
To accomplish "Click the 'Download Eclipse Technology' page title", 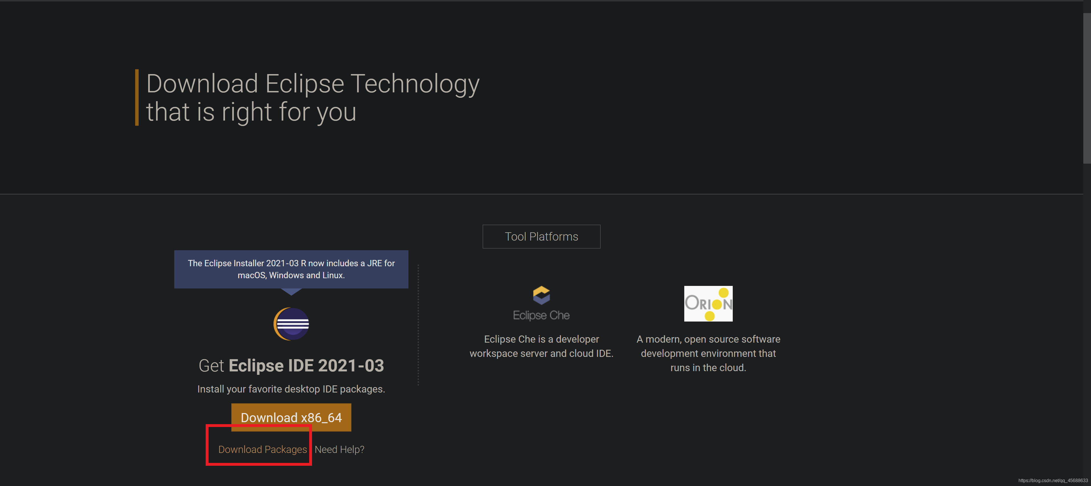I will point(313,97).
